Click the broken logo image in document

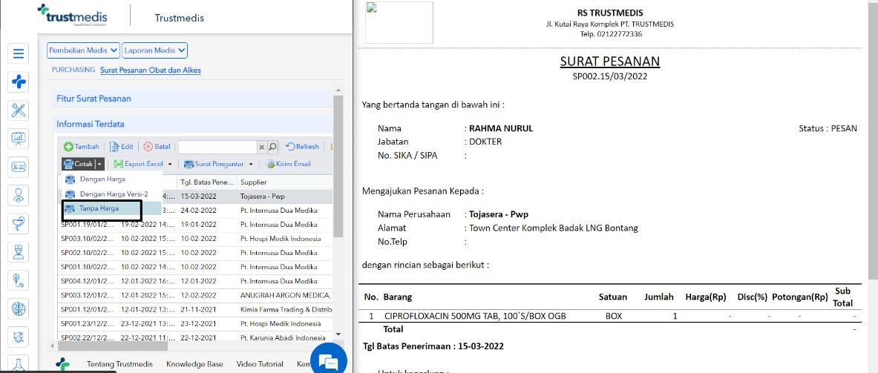coord(399,22)
